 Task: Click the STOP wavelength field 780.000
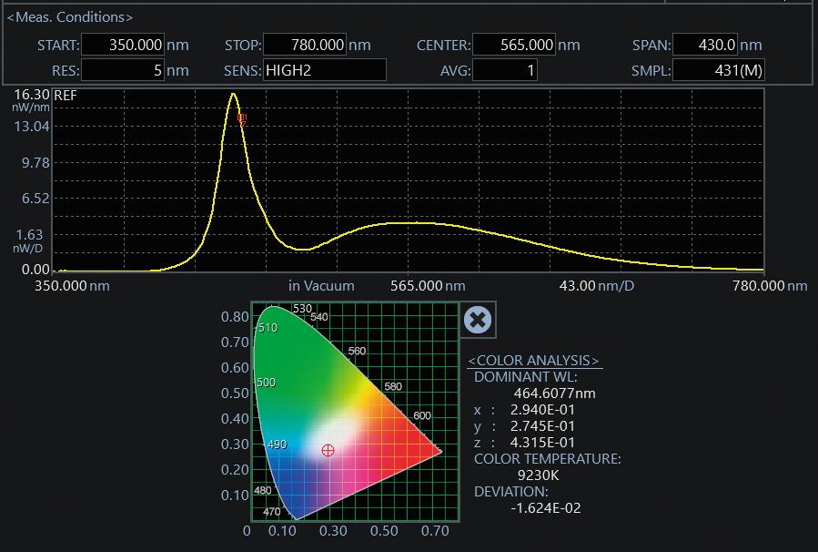click(304, 45)
